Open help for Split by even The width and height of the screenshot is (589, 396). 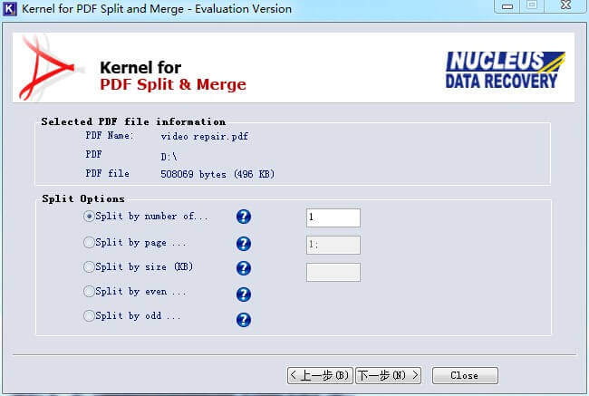244,295
